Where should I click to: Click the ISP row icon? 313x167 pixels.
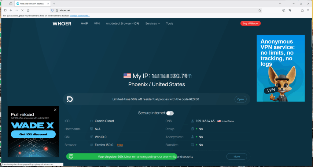(91, 121)
